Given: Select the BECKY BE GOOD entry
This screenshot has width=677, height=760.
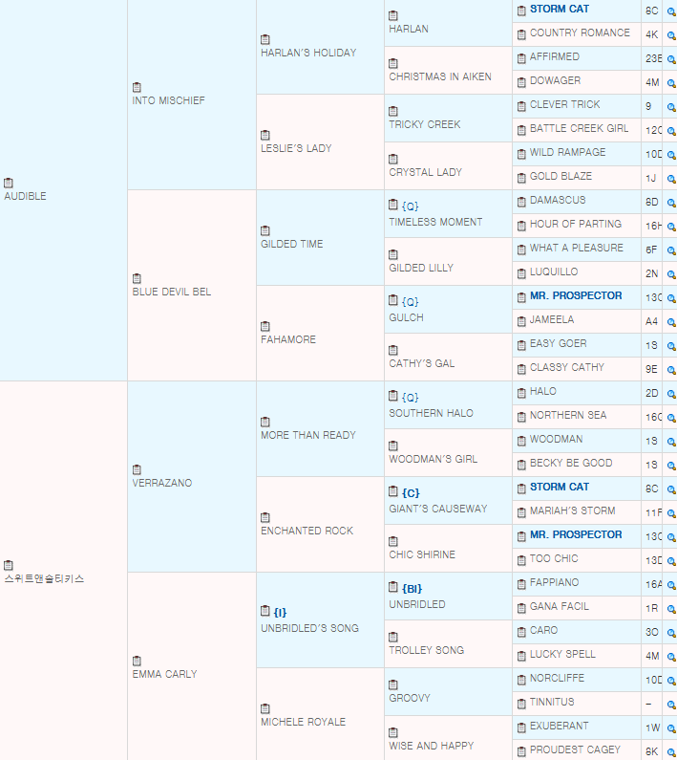Looking at the screenshot, I should point(571,463).
